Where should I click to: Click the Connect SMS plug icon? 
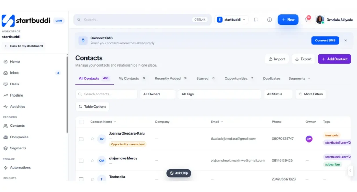[83, 40]
